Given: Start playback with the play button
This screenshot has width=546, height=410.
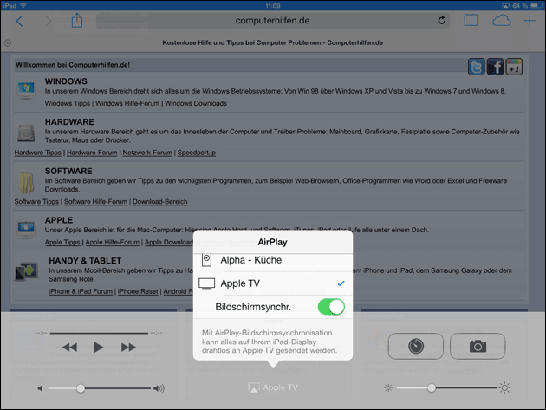Looking at the screenshot, I should [99, 347].
